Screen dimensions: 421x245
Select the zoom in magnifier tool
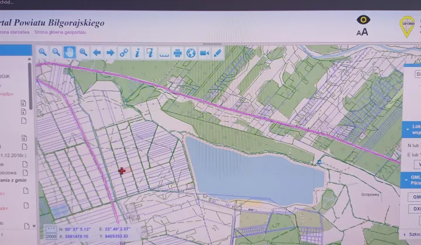point(43,52)
